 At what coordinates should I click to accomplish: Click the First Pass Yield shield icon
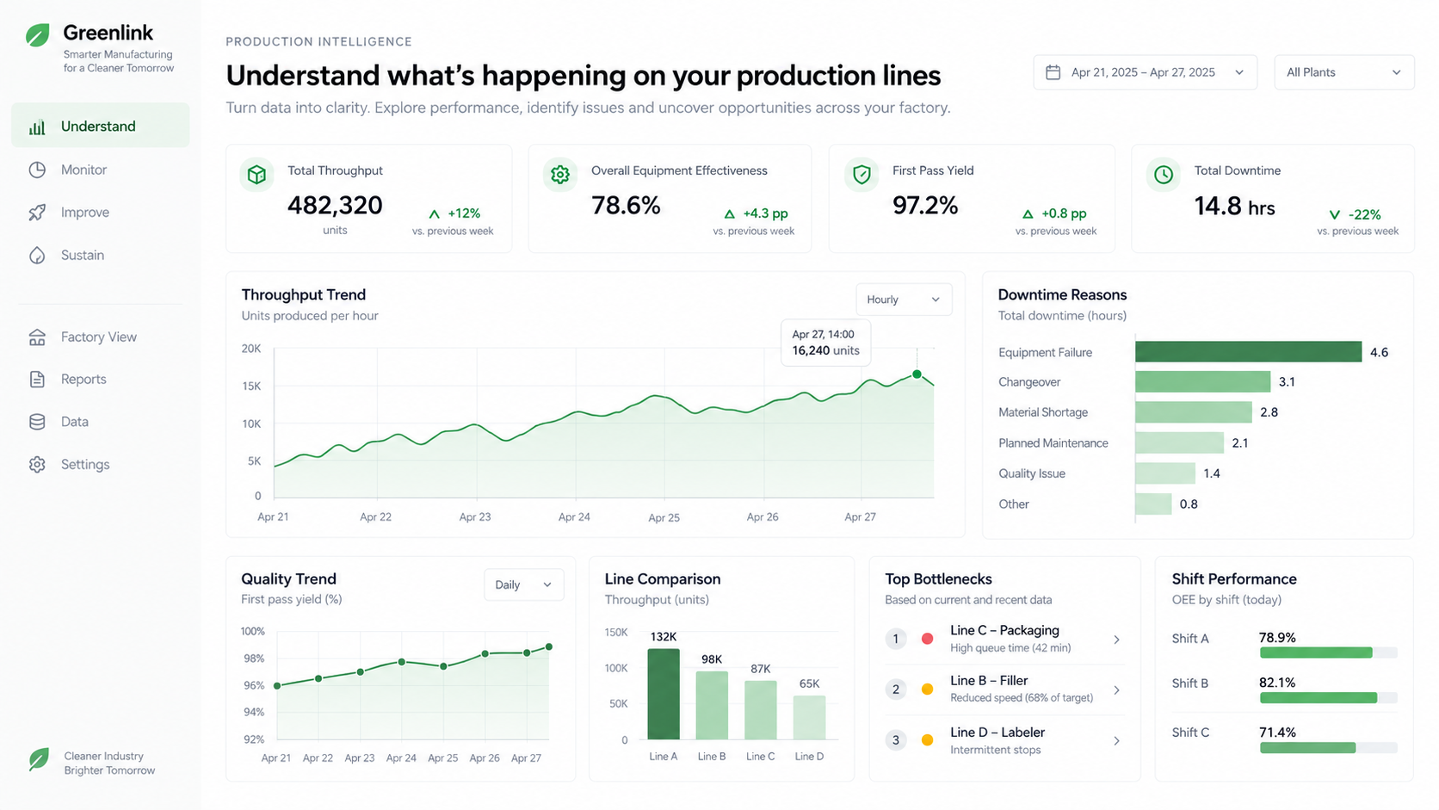[862, 175]
